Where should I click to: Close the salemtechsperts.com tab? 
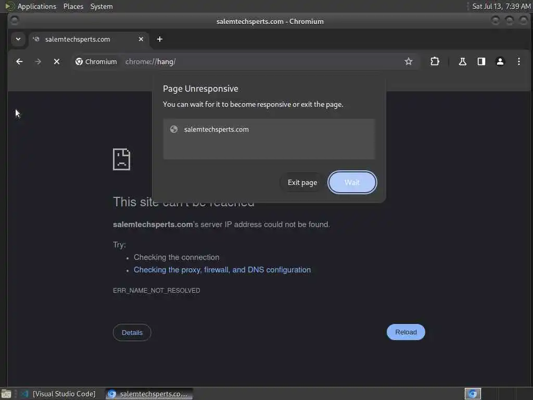pos(141,39)
